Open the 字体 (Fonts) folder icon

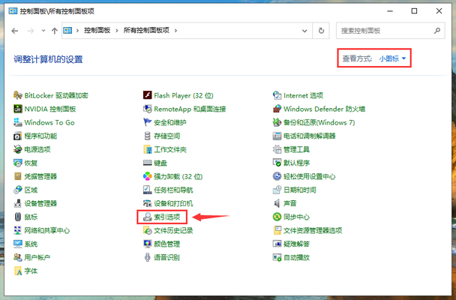(x=31, y=271)
